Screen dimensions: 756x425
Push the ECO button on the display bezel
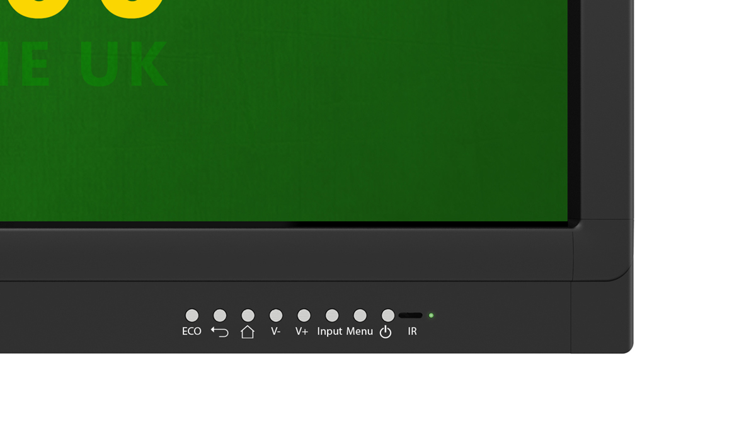(192, 315)
